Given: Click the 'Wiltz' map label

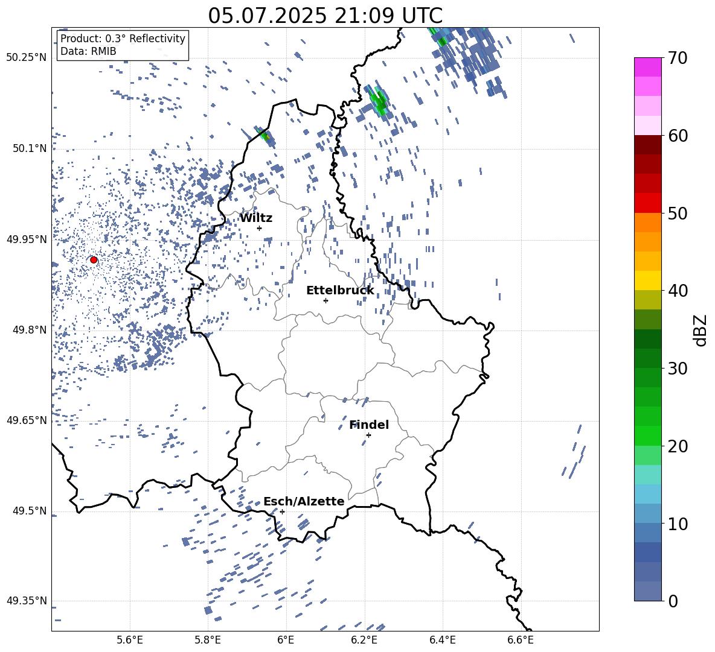Looking at the screenshot, I should [x=256, y=218].
